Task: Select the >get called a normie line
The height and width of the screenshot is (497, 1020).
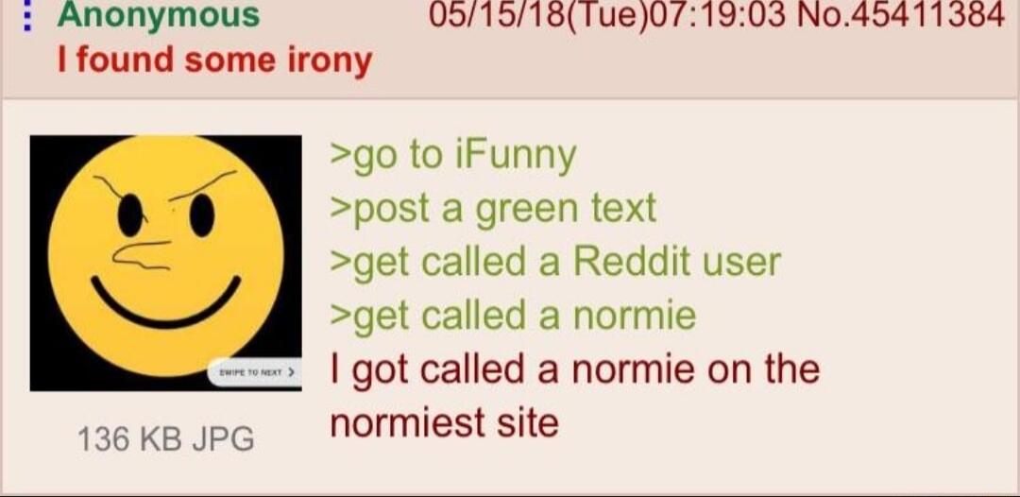Action: tap(513, 317)
